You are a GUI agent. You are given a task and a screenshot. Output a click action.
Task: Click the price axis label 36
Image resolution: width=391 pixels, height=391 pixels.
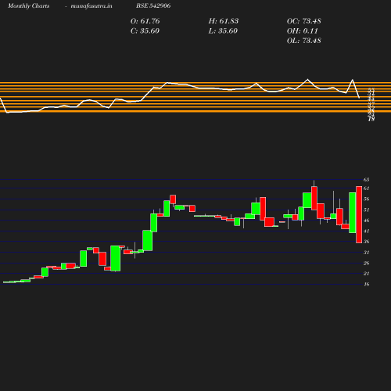click(367, 242)
